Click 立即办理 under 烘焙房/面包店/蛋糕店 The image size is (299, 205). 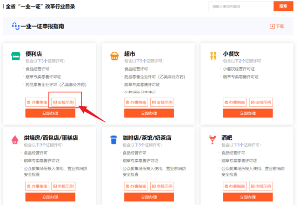[50, 197]
